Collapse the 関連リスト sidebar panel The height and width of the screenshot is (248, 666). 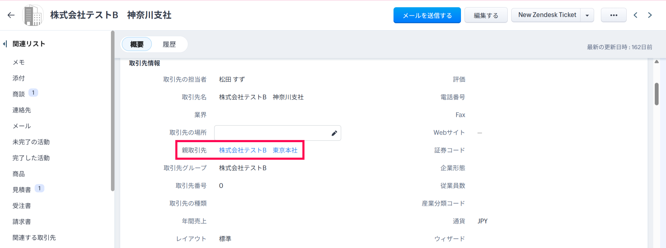pos(5,44)
